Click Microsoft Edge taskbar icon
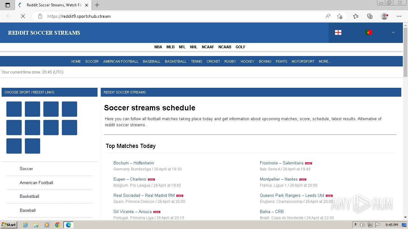 point(69,225)
